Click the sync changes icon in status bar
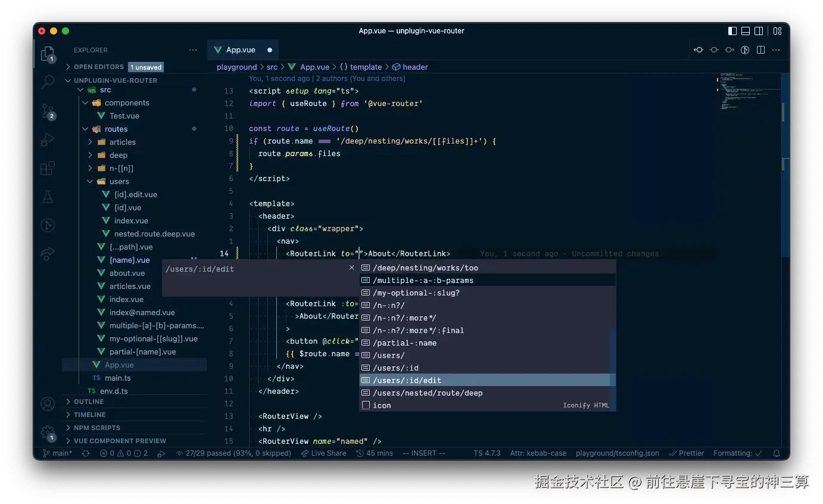Screen dimensions: 823x504 86,453
